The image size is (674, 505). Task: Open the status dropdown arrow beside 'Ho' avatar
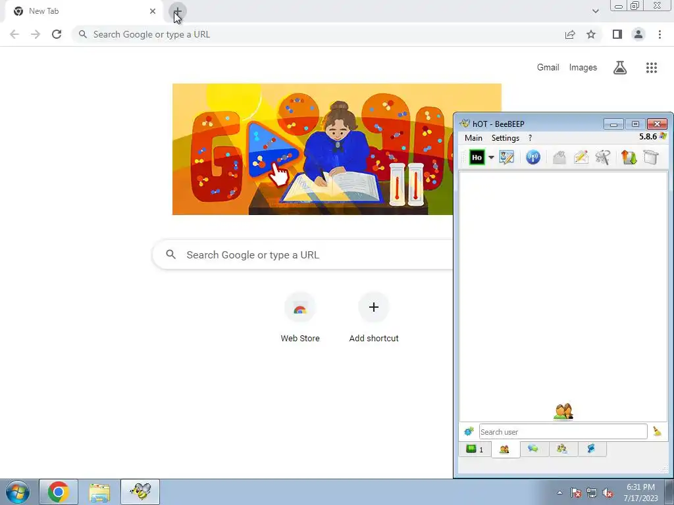(491, 157)
